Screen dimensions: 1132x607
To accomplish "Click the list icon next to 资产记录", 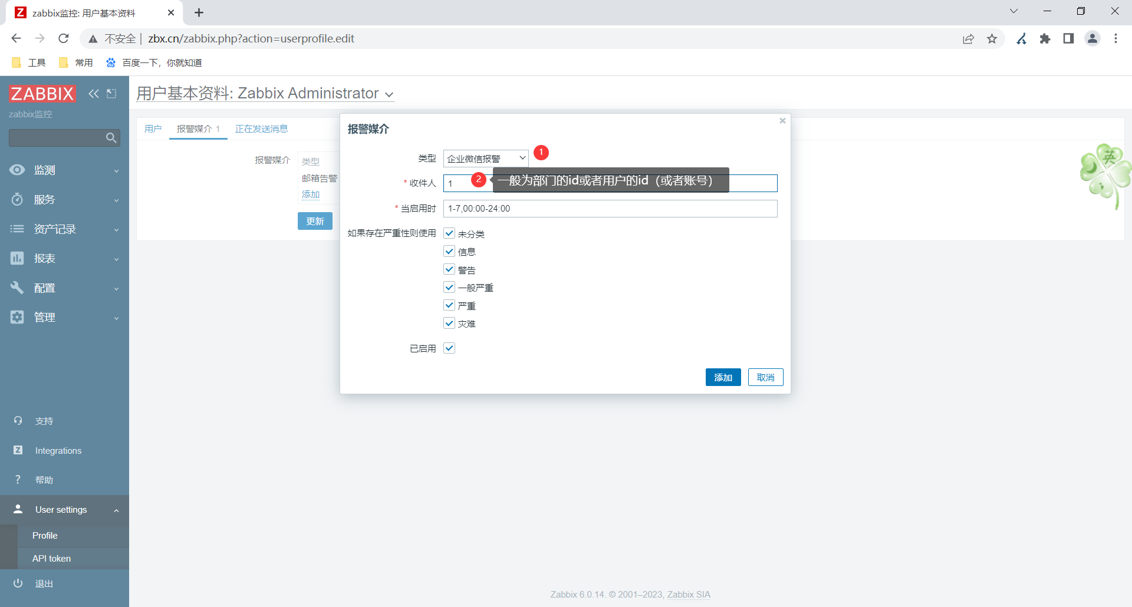I will coord(17,229).
